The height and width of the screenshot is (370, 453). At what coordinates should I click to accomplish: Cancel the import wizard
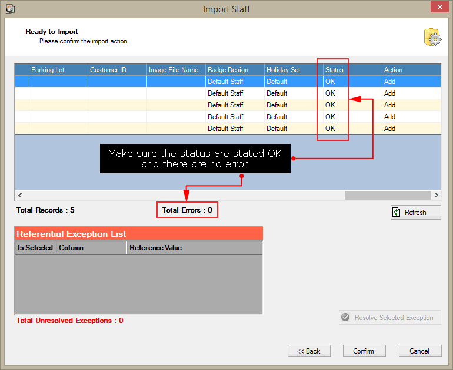(419, 351)
